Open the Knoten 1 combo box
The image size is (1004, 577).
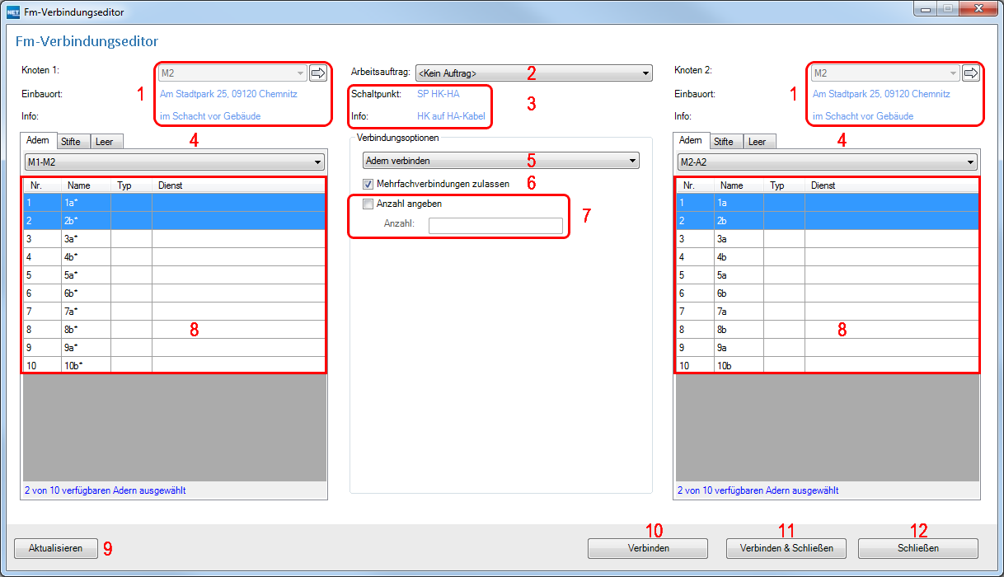pos(232,73)
